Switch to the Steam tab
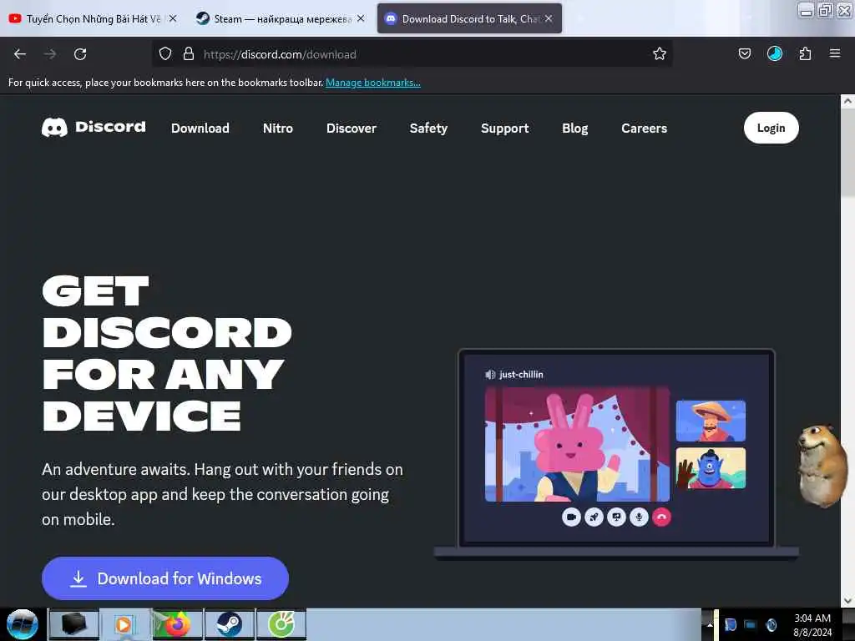Screen dimensions: 855x641 click(281, 18)
